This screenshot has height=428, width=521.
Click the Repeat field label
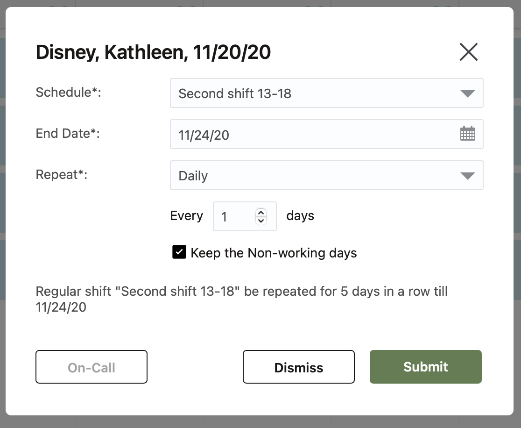coord(62,174)
